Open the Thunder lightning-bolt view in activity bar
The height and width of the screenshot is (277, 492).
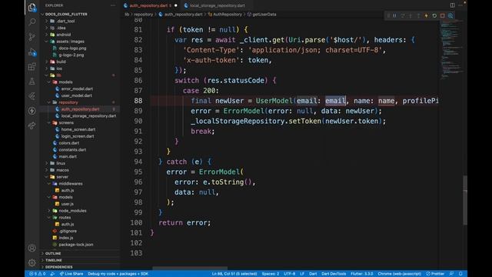[x=32, y=111]
